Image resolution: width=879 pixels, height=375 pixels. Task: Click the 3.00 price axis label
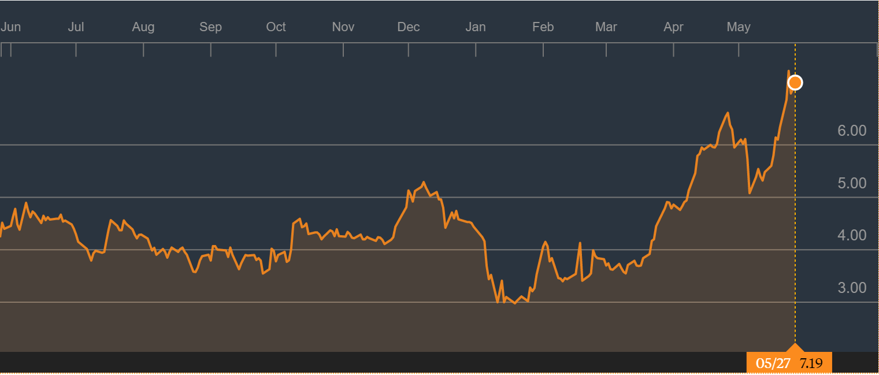pyautogui.click(x=852, y=287)
